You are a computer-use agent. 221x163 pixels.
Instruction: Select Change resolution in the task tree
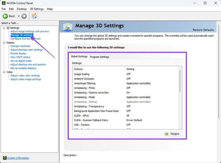[x=20, y=46]
